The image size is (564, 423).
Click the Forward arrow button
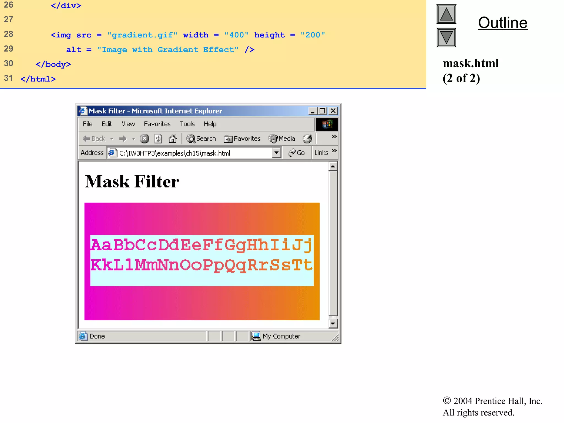coord(123,139)
